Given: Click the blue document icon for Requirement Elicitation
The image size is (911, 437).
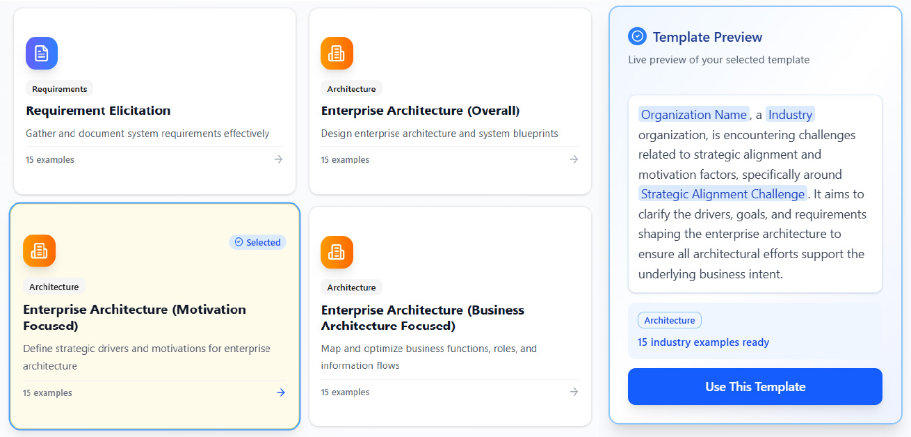Looking at the screenshot, I should (42, 53).
